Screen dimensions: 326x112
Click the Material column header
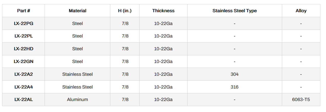77,11
